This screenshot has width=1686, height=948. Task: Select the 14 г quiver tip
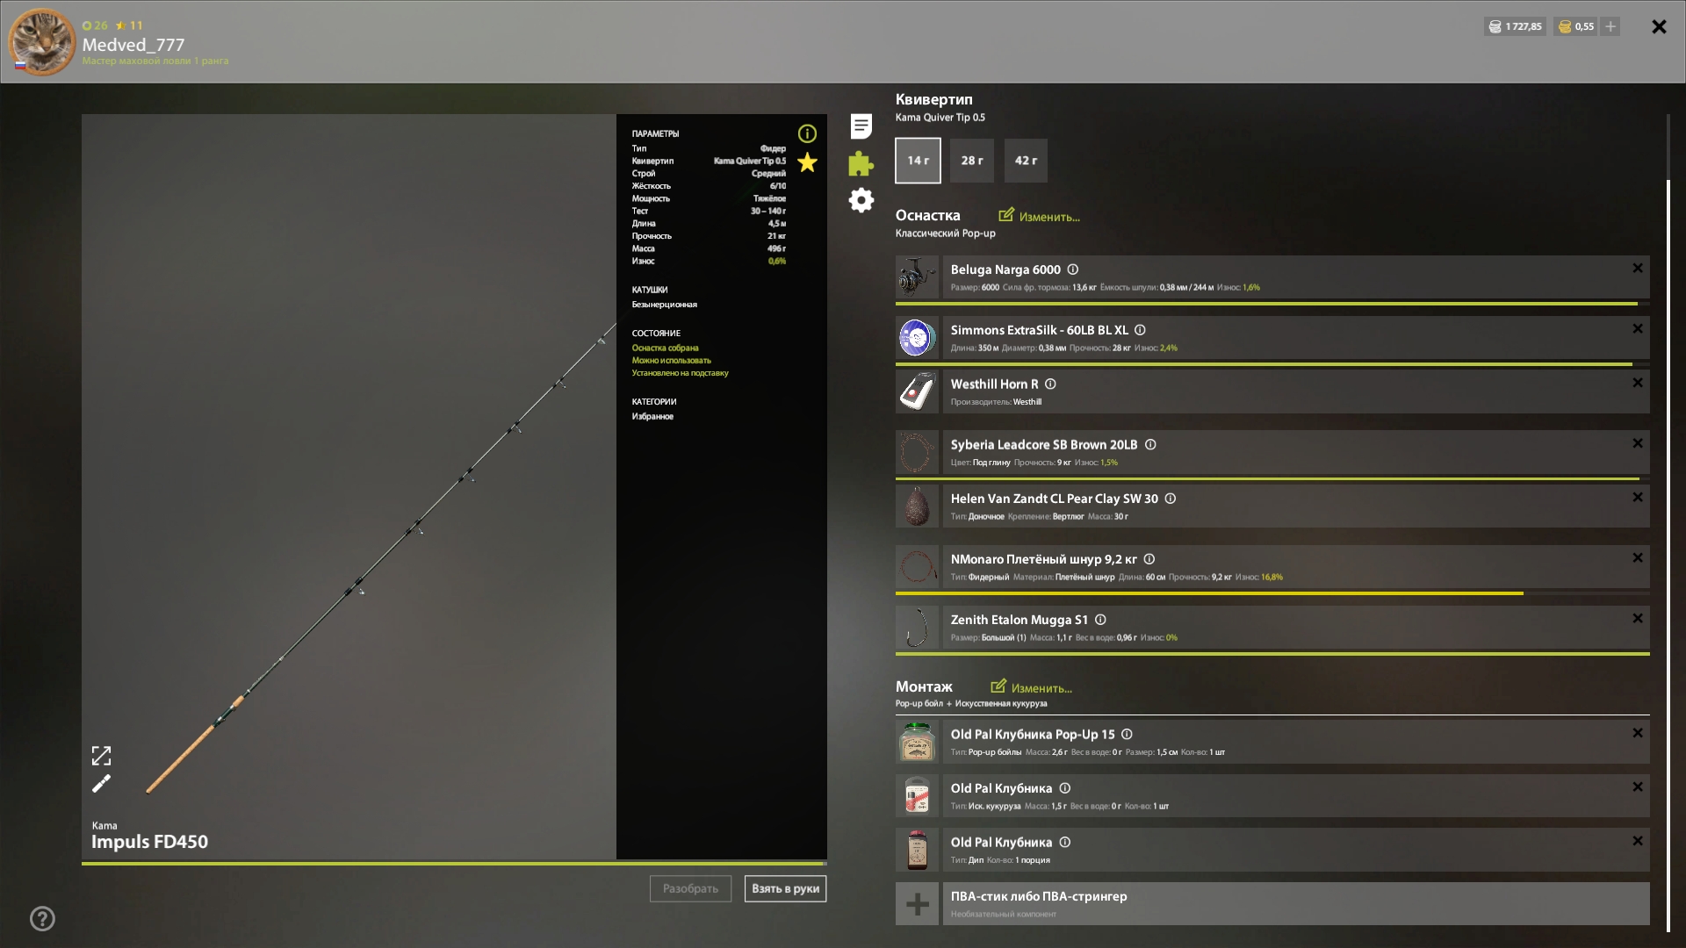click(918, 161)
